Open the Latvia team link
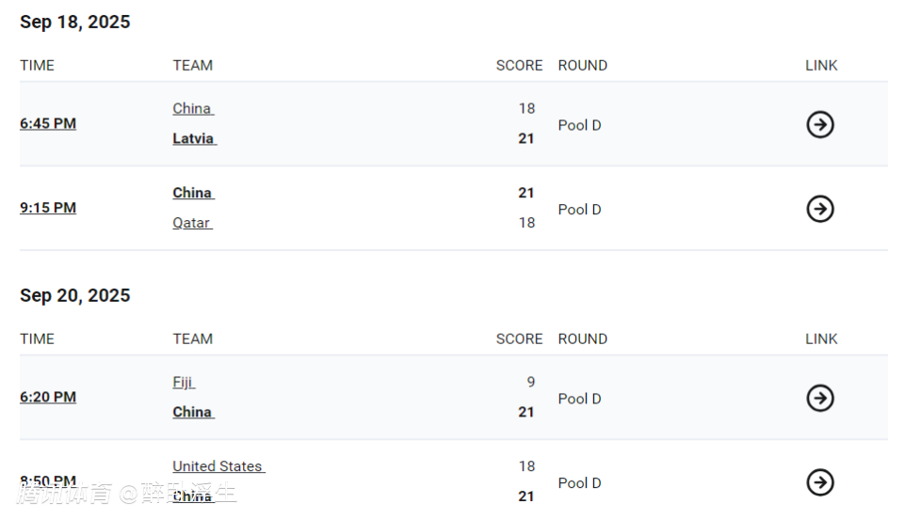 pos(193,138)
